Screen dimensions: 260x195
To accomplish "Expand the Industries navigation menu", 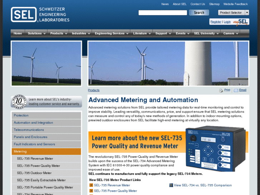I will (80, 33).
